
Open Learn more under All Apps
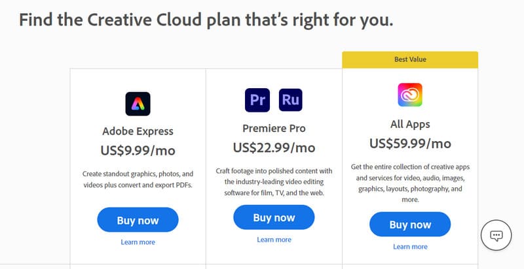point(410,247)
